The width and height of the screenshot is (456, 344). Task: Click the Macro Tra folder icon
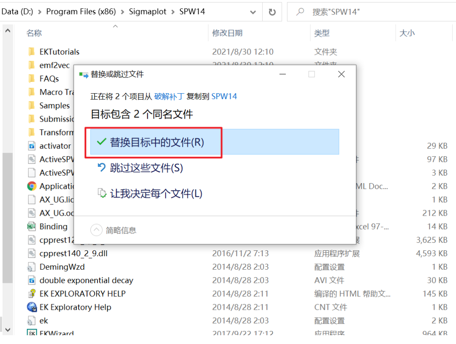point(31,92)
